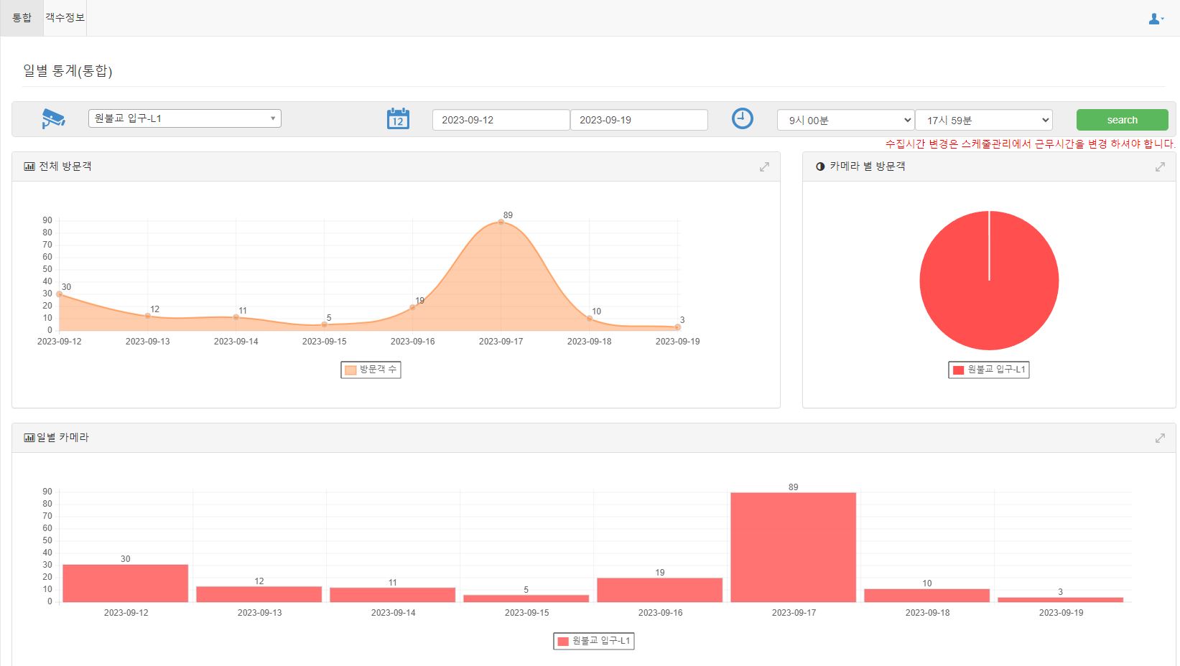Toggle the pie chart 원불교 입구-L1 legend

988,370
